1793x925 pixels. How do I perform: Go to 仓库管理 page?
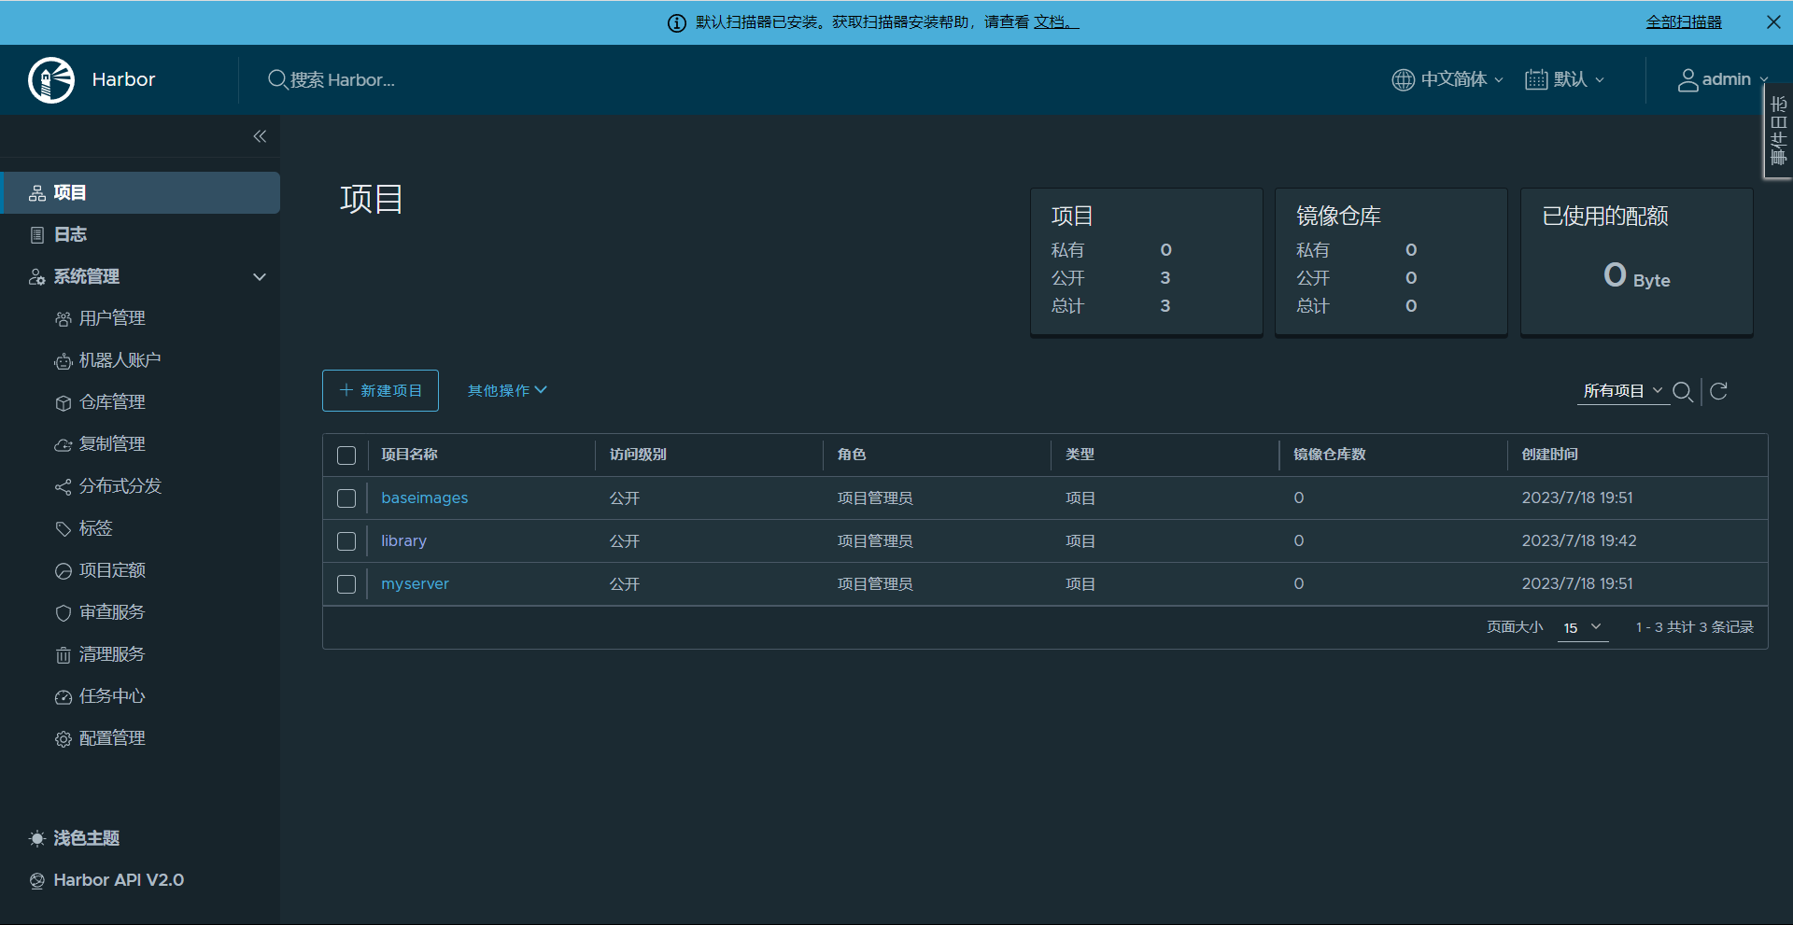click(x=112, y=403)
